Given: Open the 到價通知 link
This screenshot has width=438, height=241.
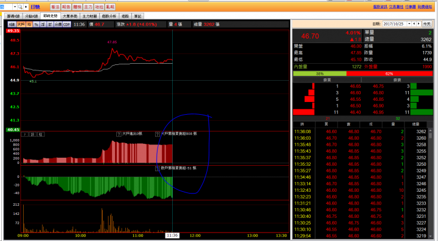Looking at the screenshot, I should 425,7.
